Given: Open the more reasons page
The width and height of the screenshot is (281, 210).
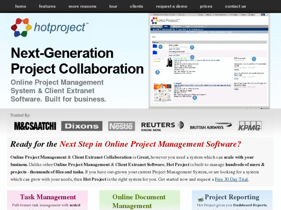Looking at the screenshot, I should 82,7.
